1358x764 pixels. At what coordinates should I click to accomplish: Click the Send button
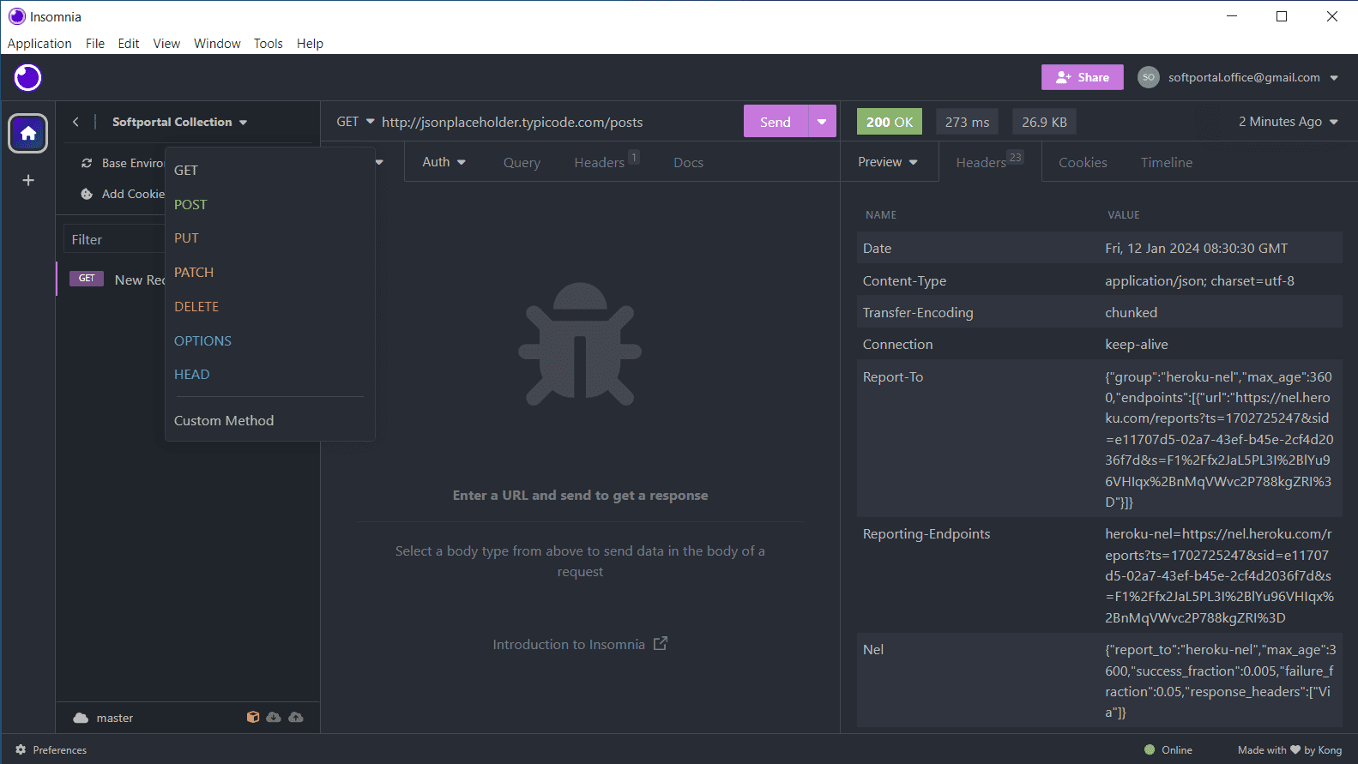tap(776, 122)
